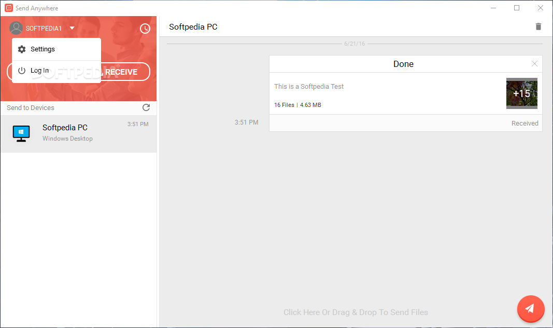553x328 pixels.
Task: Select Log In from the account menu
Action: pyautogui.click(x=56, y=71)
